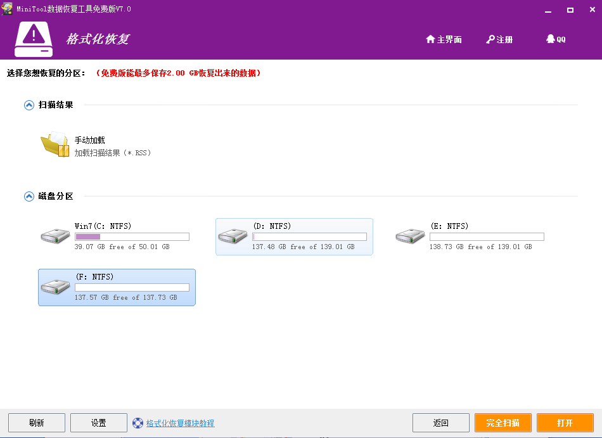The width and height of the screenshot is (602, 438).
Task: Open the registration (注册) option
Action: point(499,39)
